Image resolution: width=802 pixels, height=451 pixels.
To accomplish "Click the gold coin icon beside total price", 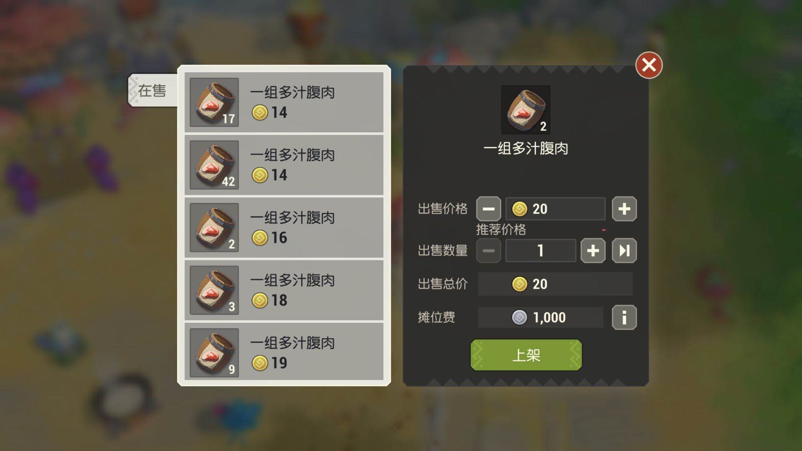I will pos(520,284).
